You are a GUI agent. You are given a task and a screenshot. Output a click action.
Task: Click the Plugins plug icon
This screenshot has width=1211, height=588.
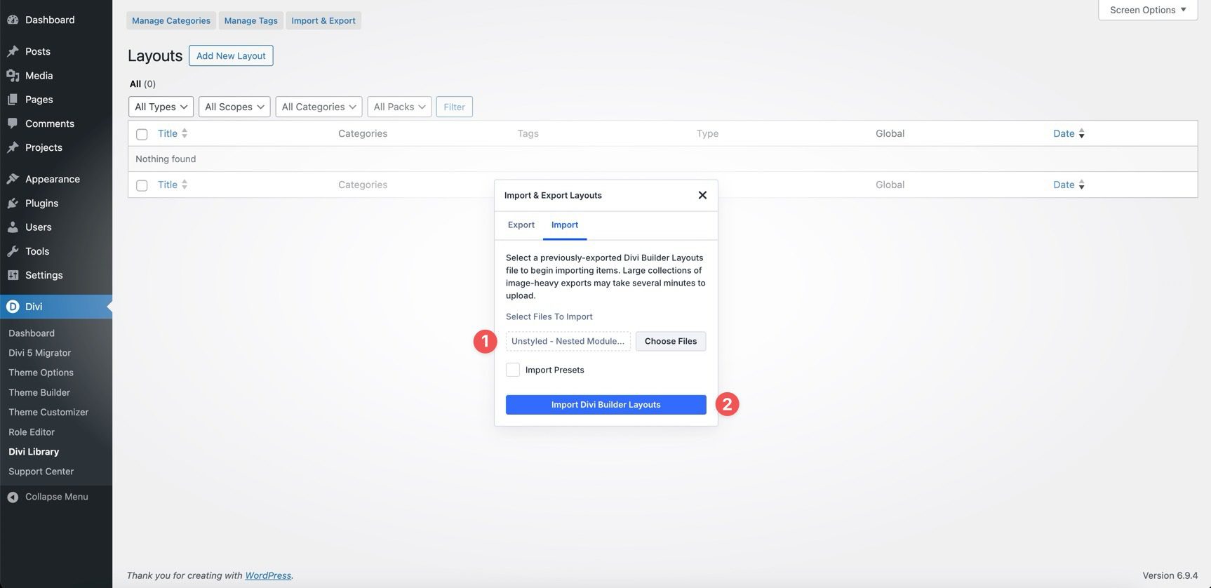(13, 203)
